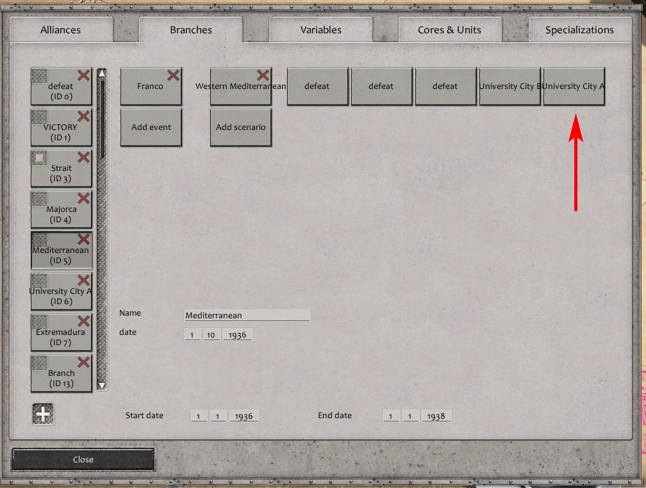Edit the End date day field
The width and height of the screenshot is (646, 488).
pos(390,416)
